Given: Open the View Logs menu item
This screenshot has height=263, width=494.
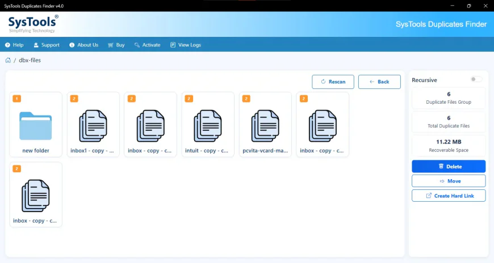Looking at the screenshot, I should tap(186, 45).
